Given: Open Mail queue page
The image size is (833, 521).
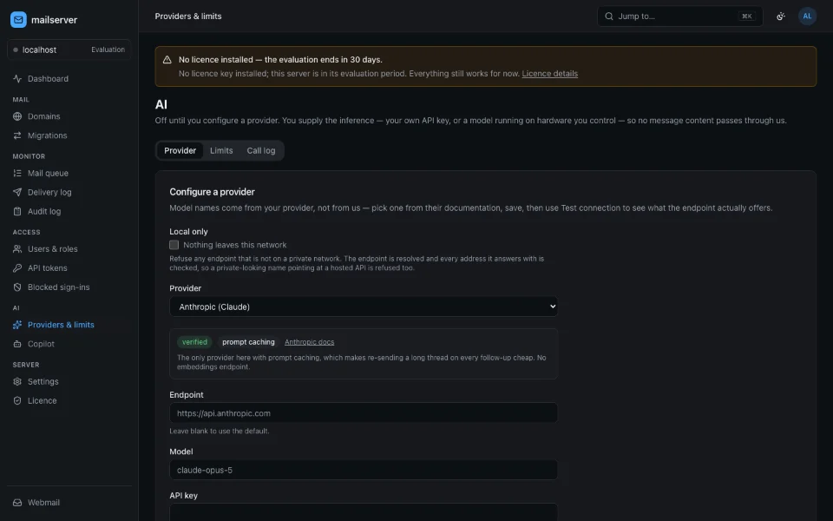Looking at the screenshot, I should (x=69, y=174).
